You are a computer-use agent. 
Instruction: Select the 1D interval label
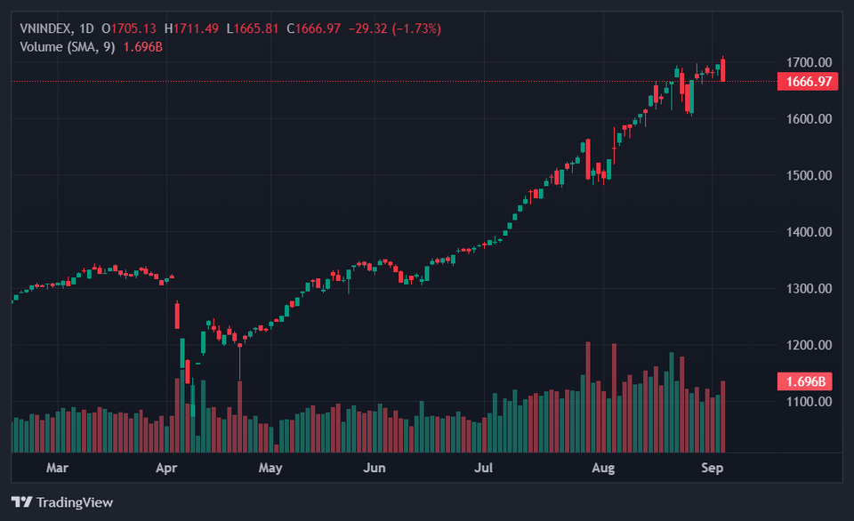coord(86,28)
